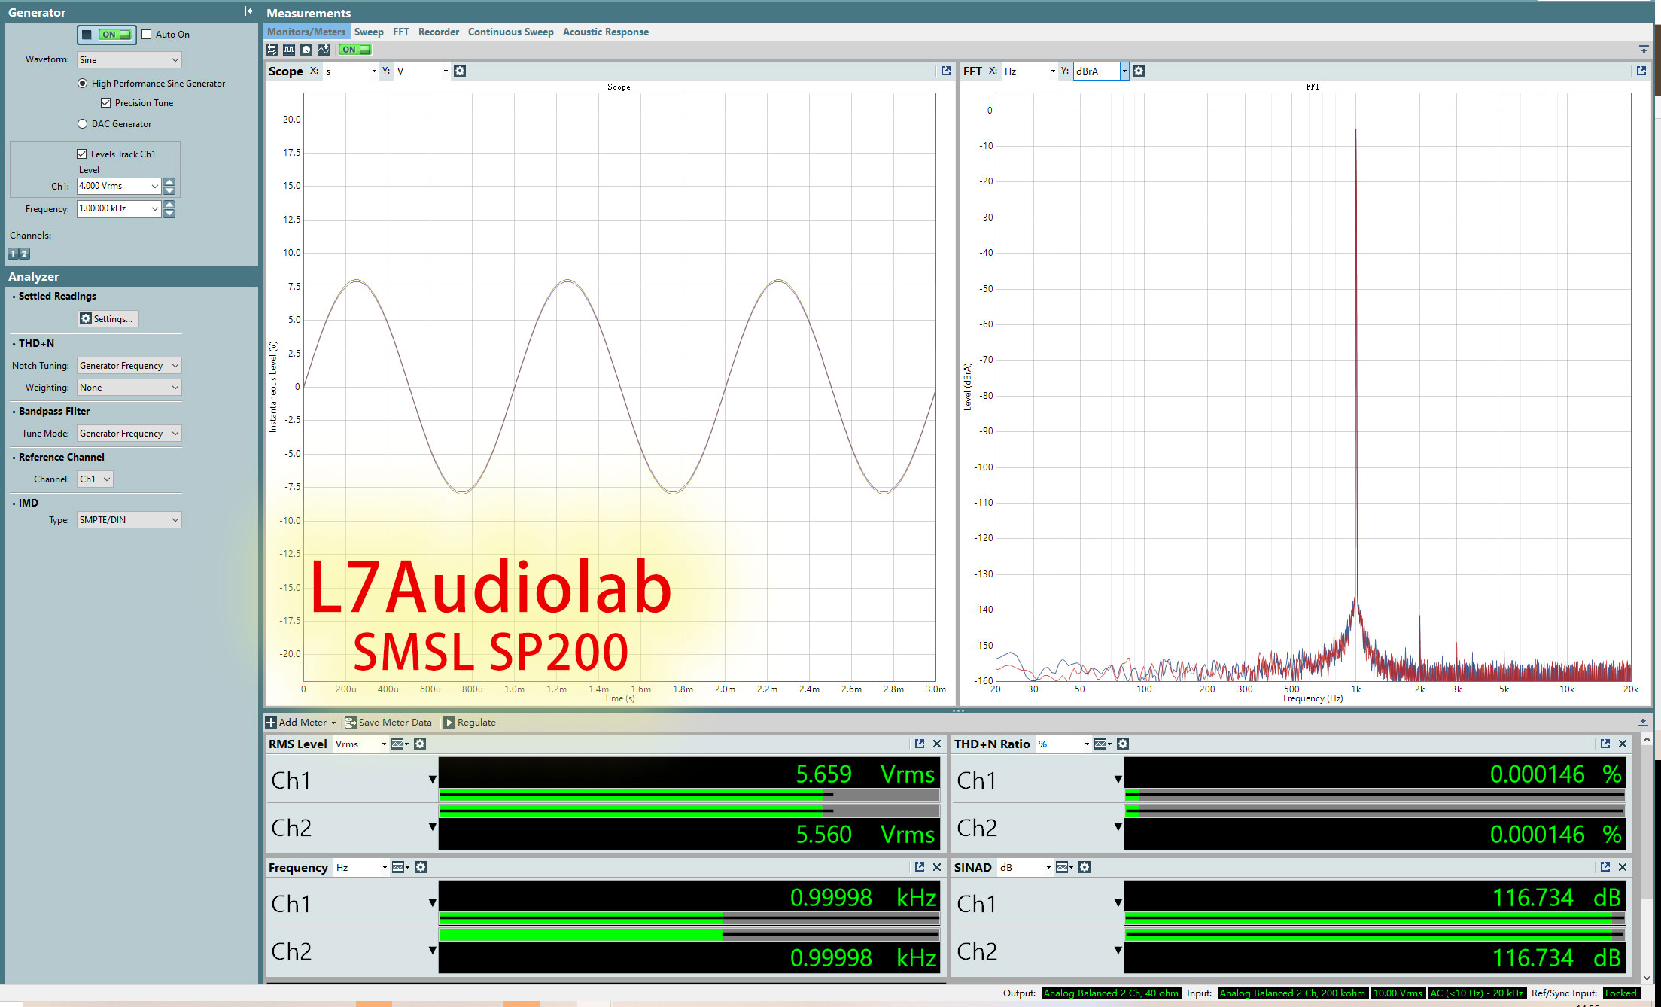
Task: Click SINAD Ch1 meter bar
Action: point(1374,917)
